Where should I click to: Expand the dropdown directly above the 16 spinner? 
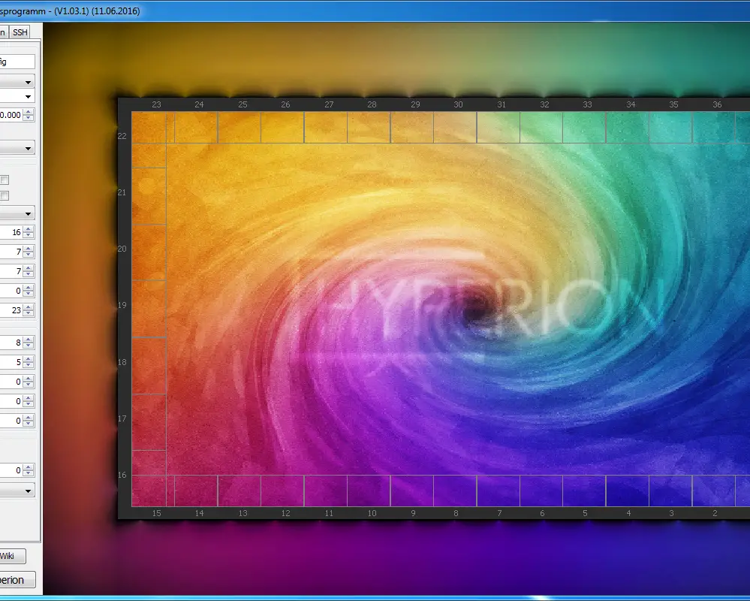17,213
